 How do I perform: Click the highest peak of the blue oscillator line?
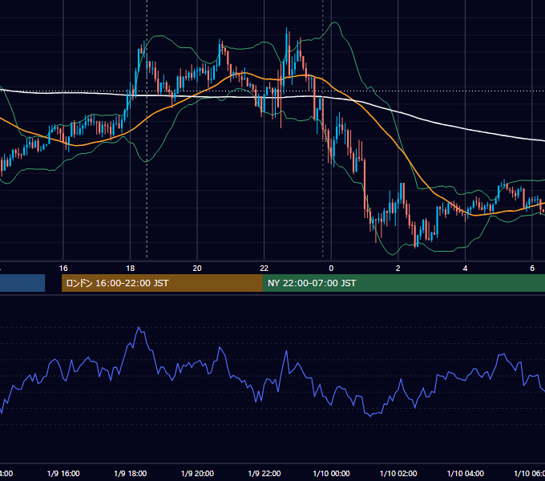coord(139,327)
